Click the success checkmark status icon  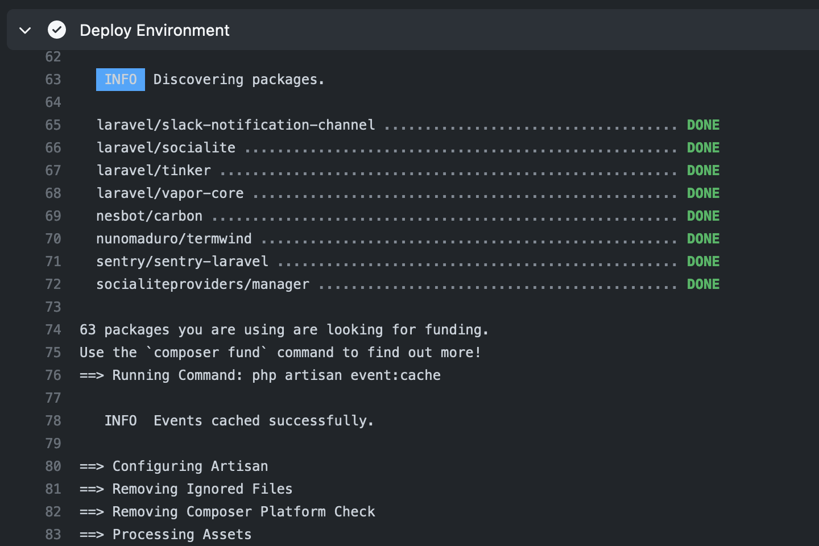click(x=57, y=30)
